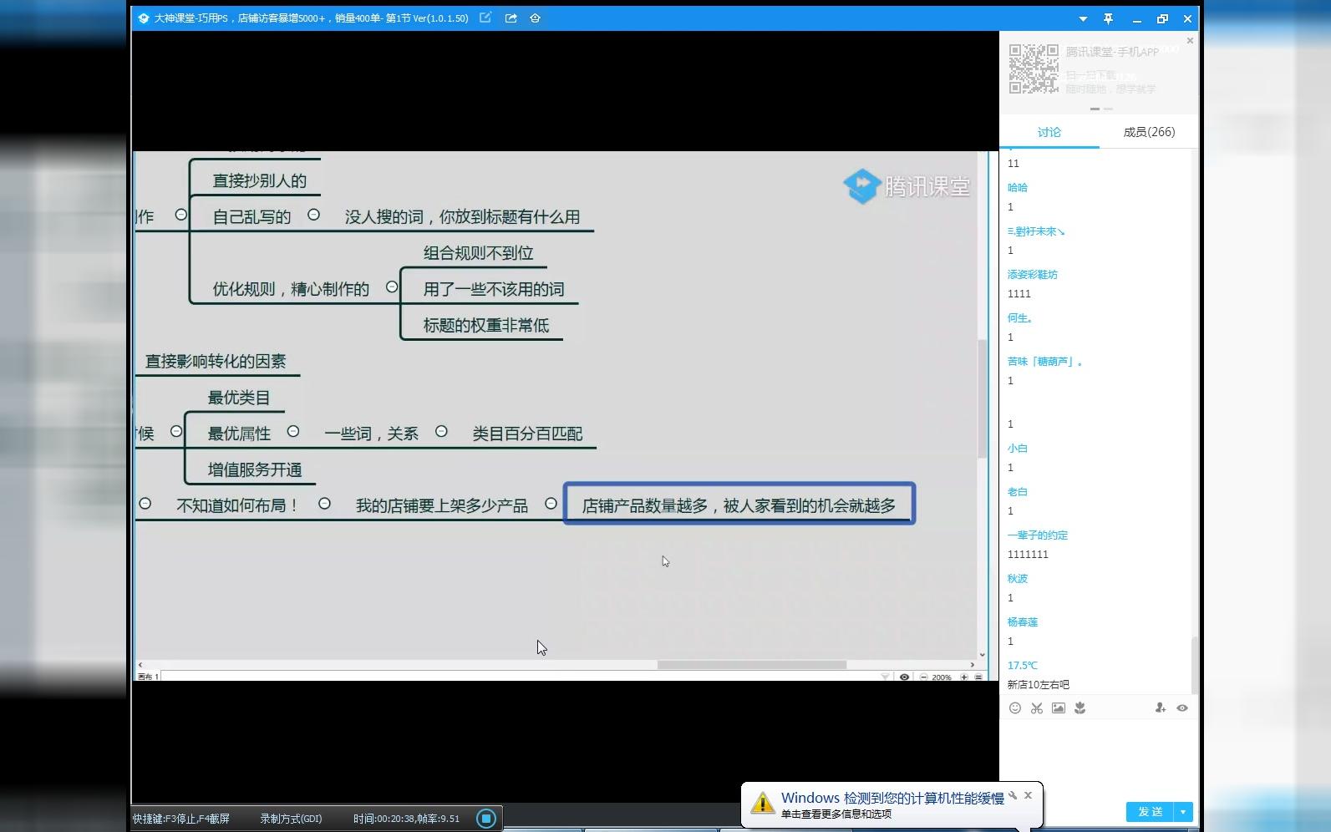Click the warning triangle icon in notification
This screenshot has width=1331, height=832.
point(762,803)
